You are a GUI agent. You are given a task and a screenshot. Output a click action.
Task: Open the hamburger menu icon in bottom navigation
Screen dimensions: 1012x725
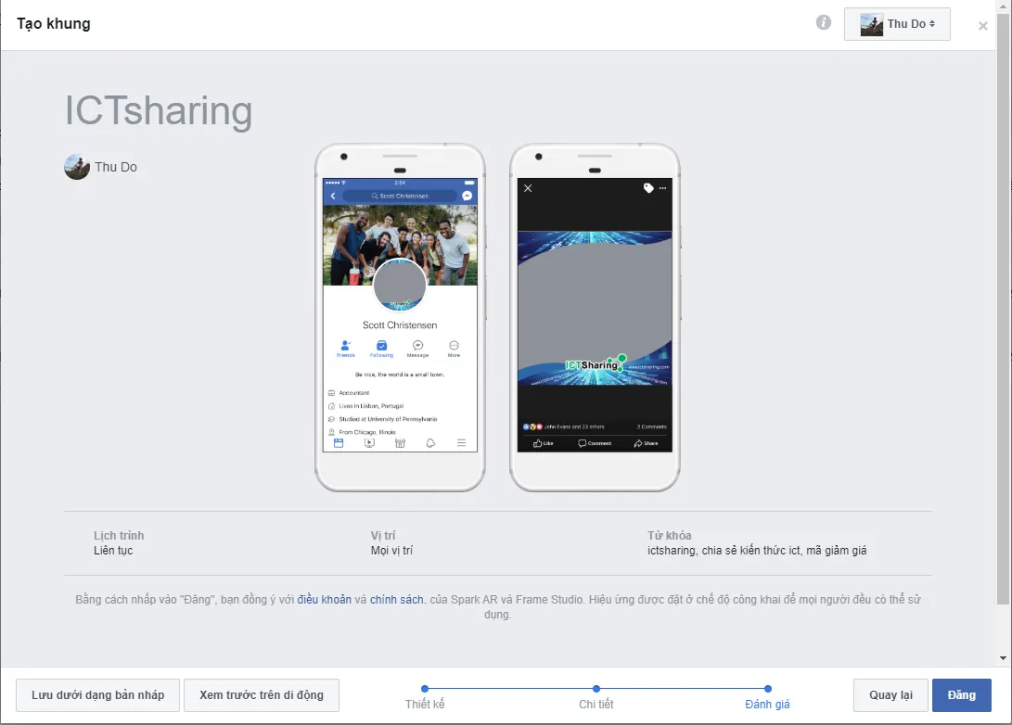pos(461,443)
